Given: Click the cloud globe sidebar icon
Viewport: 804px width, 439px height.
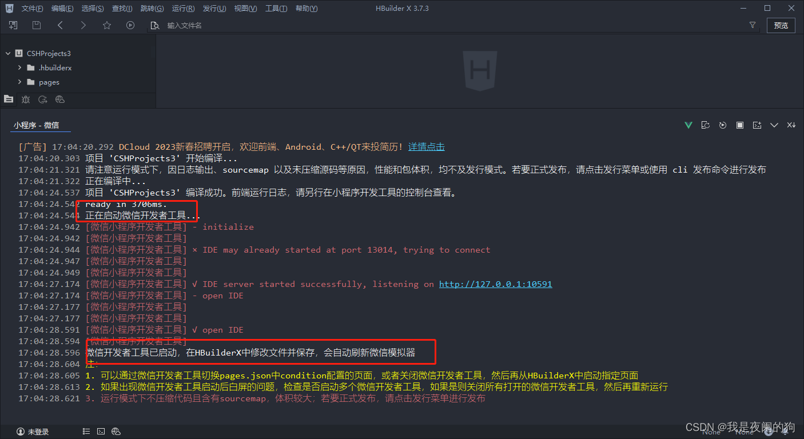Looking at the screenshot, I should tap(59, 99).
